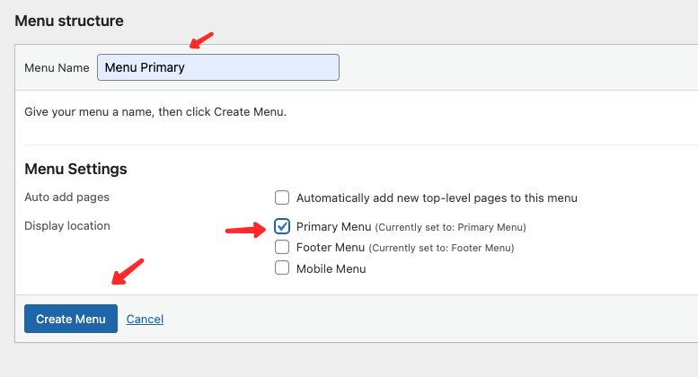
Task: Click the "Menu Name" field label
Action: [57, 67]
